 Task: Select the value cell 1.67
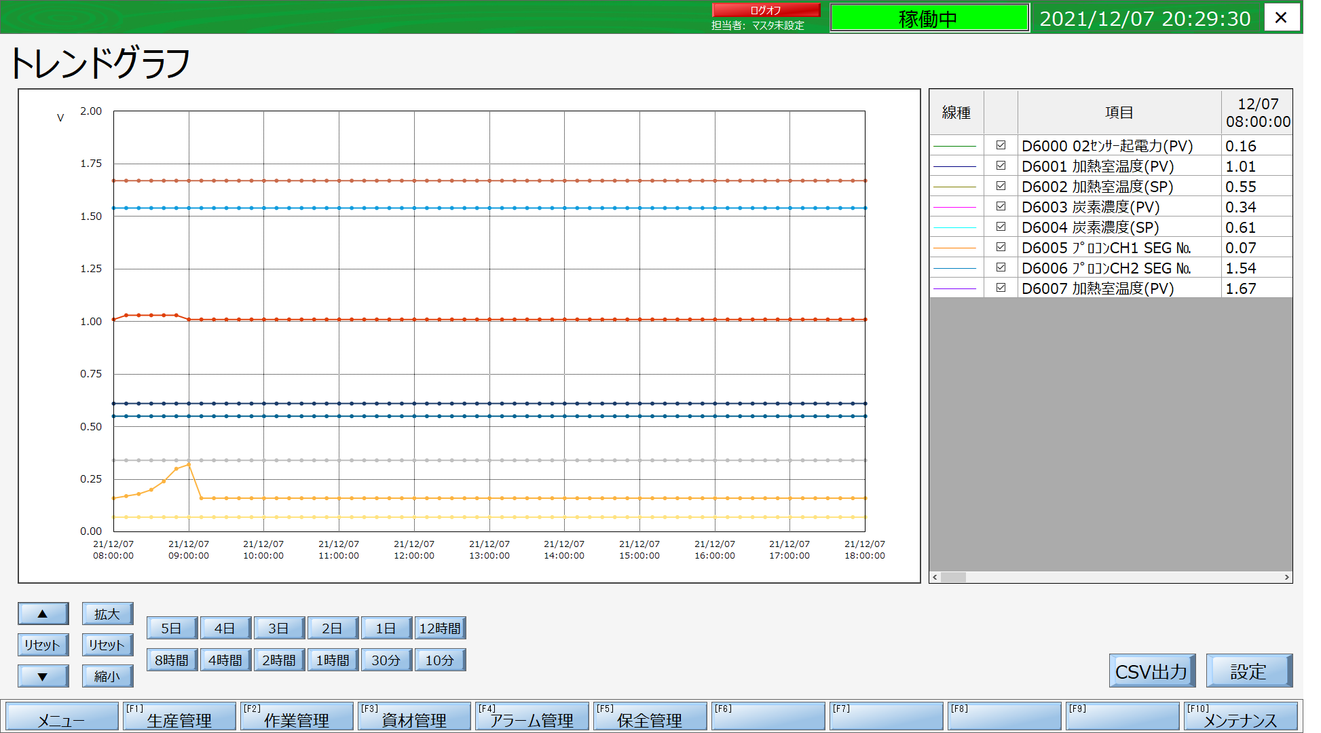click(x=1257, y=288)
